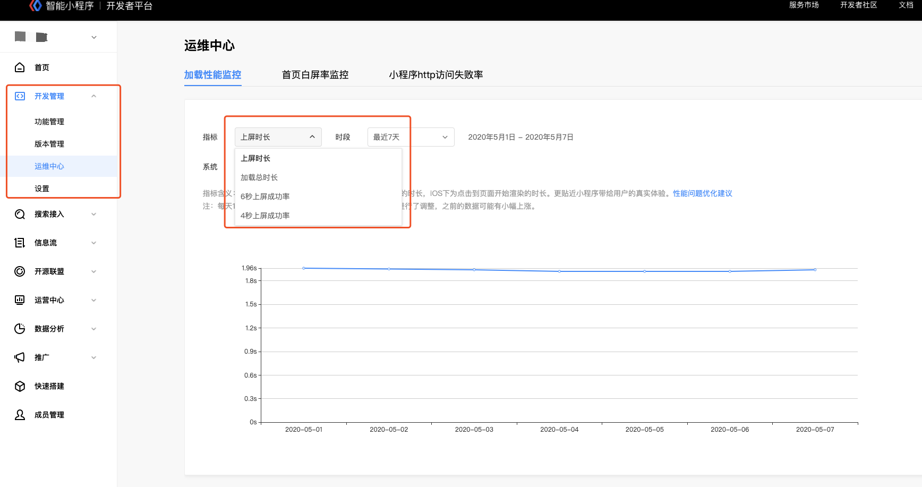Click the 开源联盟 circular icon

[x=20, y=271]
